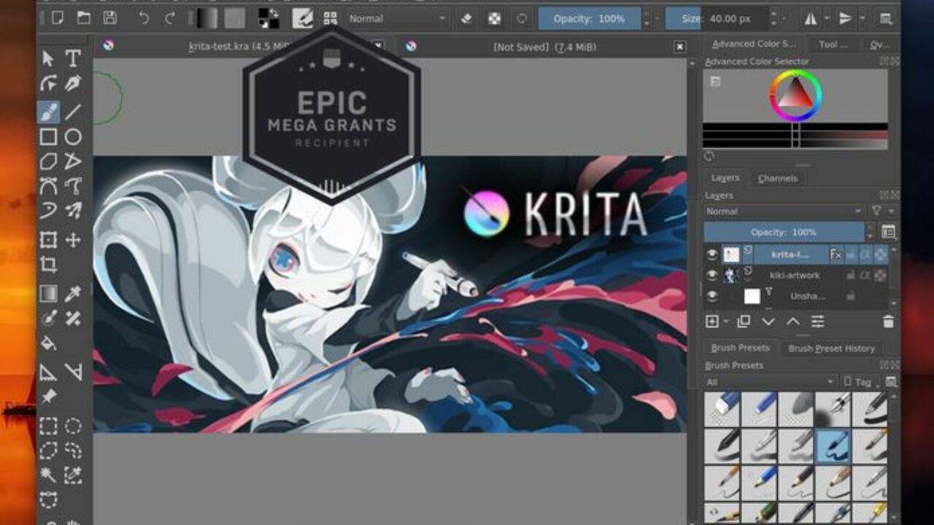Select the Freehand Path tool
The height and width of the screenshot is (525, 934).
[x=73, y=186]
